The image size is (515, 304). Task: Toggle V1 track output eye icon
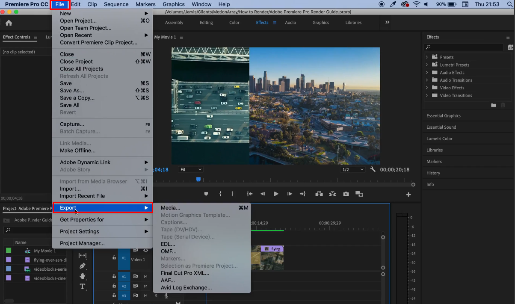pyautogui.click(x=146, y=251)
